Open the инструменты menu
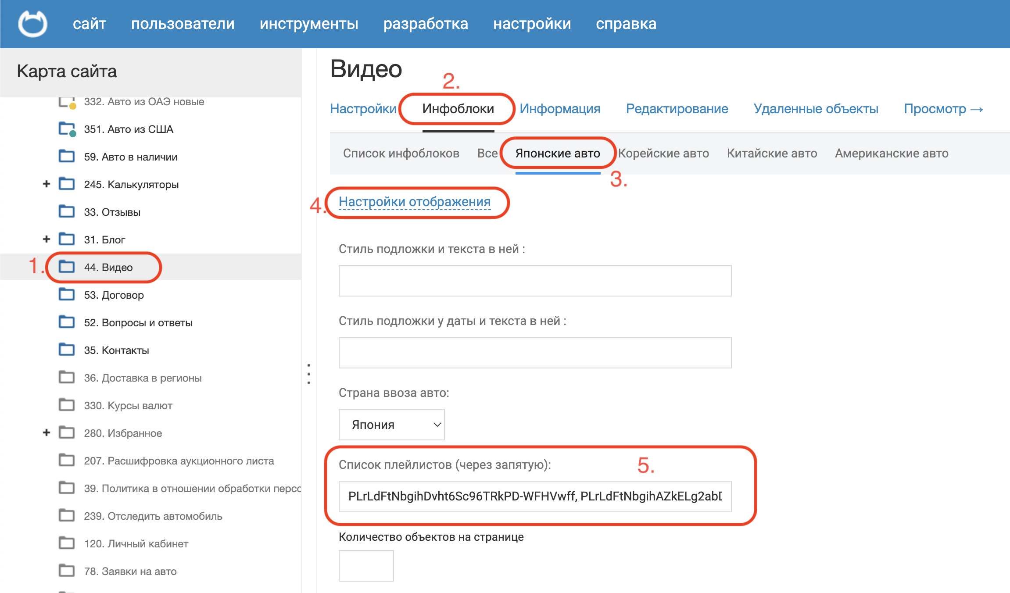The width and height of the screenshot is (1010, 593). tap(309, 24)
